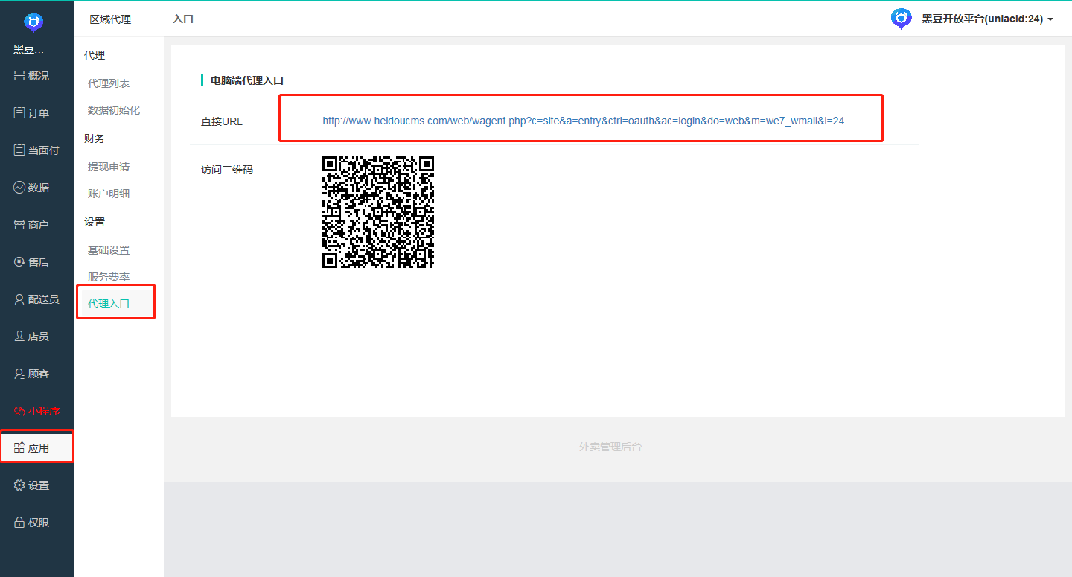Open 提现申请 submenu item
Viewport: 1072px width, 577px height.
(x=109, y=167)
